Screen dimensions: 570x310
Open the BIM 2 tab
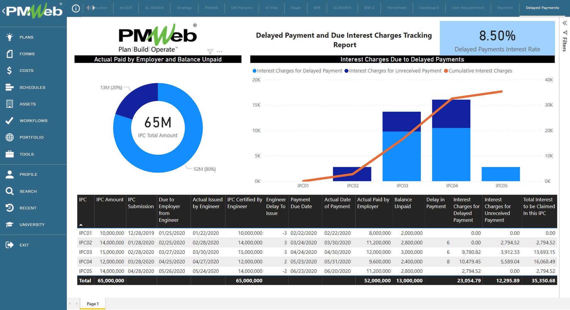369,8
